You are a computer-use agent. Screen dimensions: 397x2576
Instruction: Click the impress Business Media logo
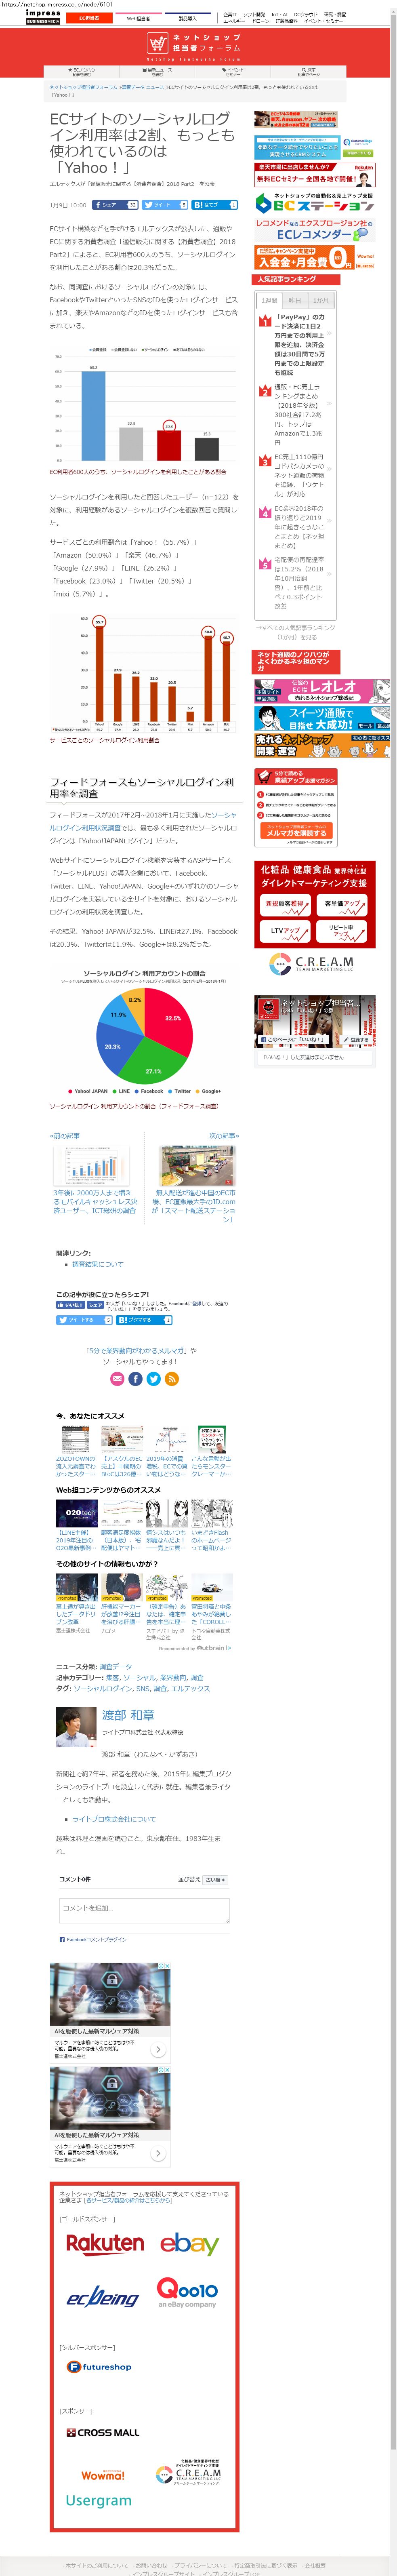click(x=43, y=16)
